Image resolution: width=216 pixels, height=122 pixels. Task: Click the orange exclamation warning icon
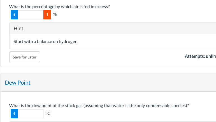click(x=47, y=15)
